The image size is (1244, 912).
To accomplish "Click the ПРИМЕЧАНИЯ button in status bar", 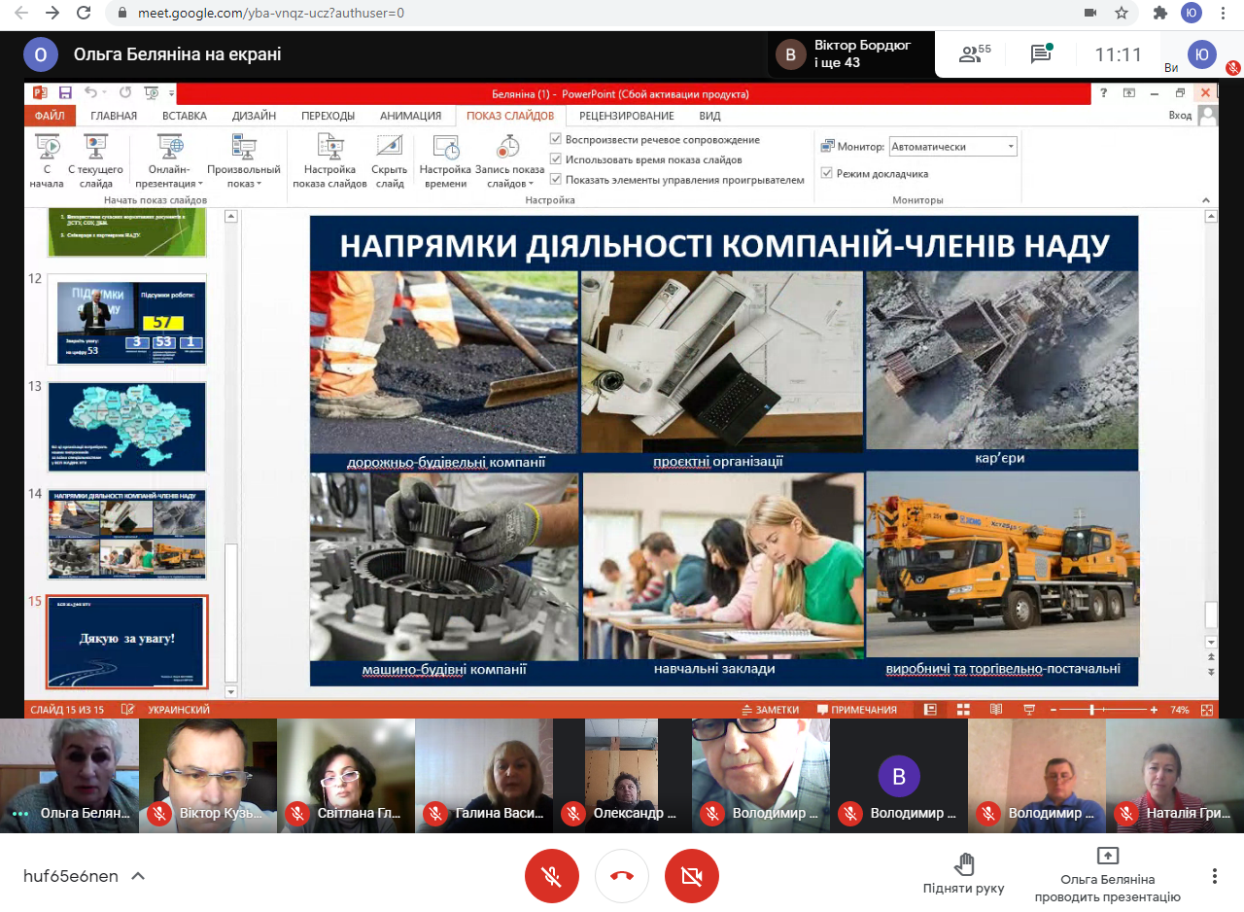I will (x=856, y=710).
